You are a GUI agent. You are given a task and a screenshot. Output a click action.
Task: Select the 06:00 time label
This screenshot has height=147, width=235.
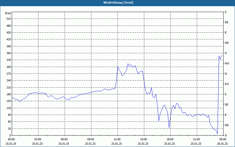pos(64,139)
